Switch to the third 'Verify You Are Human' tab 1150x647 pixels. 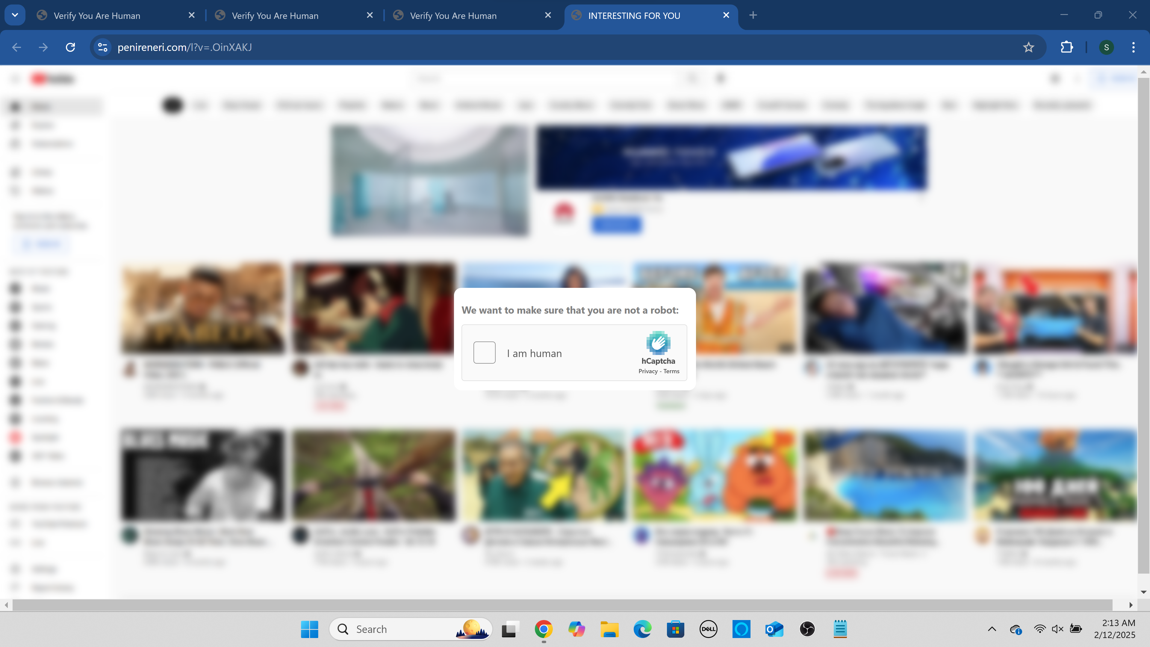(453, 16)
